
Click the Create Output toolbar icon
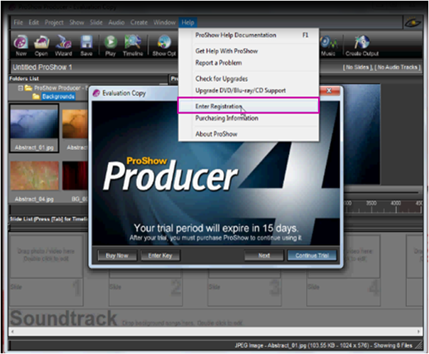pos(362,45)
